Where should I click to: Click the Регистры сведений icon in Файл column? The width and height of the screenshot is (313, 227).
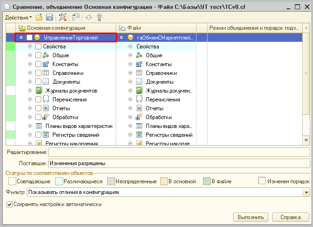(x=139, y=135)
